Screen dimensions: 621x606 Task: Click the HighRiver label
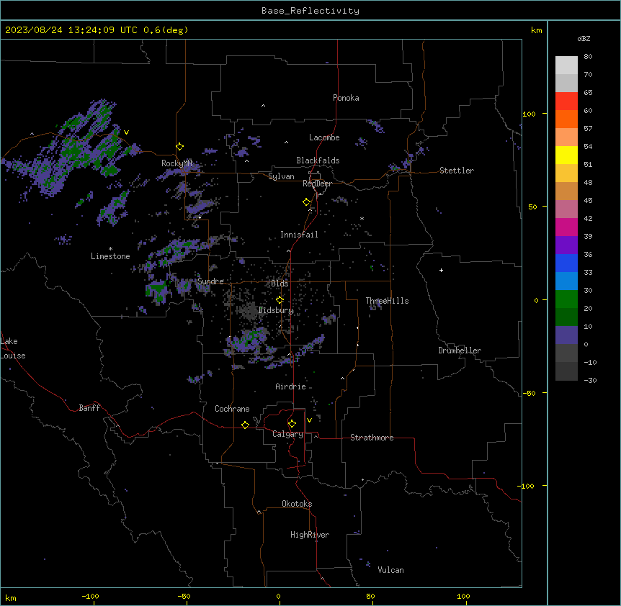[x=310, y=535]
